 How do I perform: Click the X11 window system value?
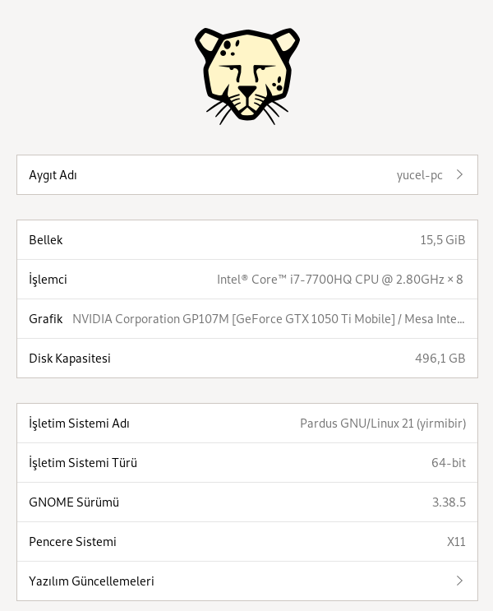click(456, 542)
